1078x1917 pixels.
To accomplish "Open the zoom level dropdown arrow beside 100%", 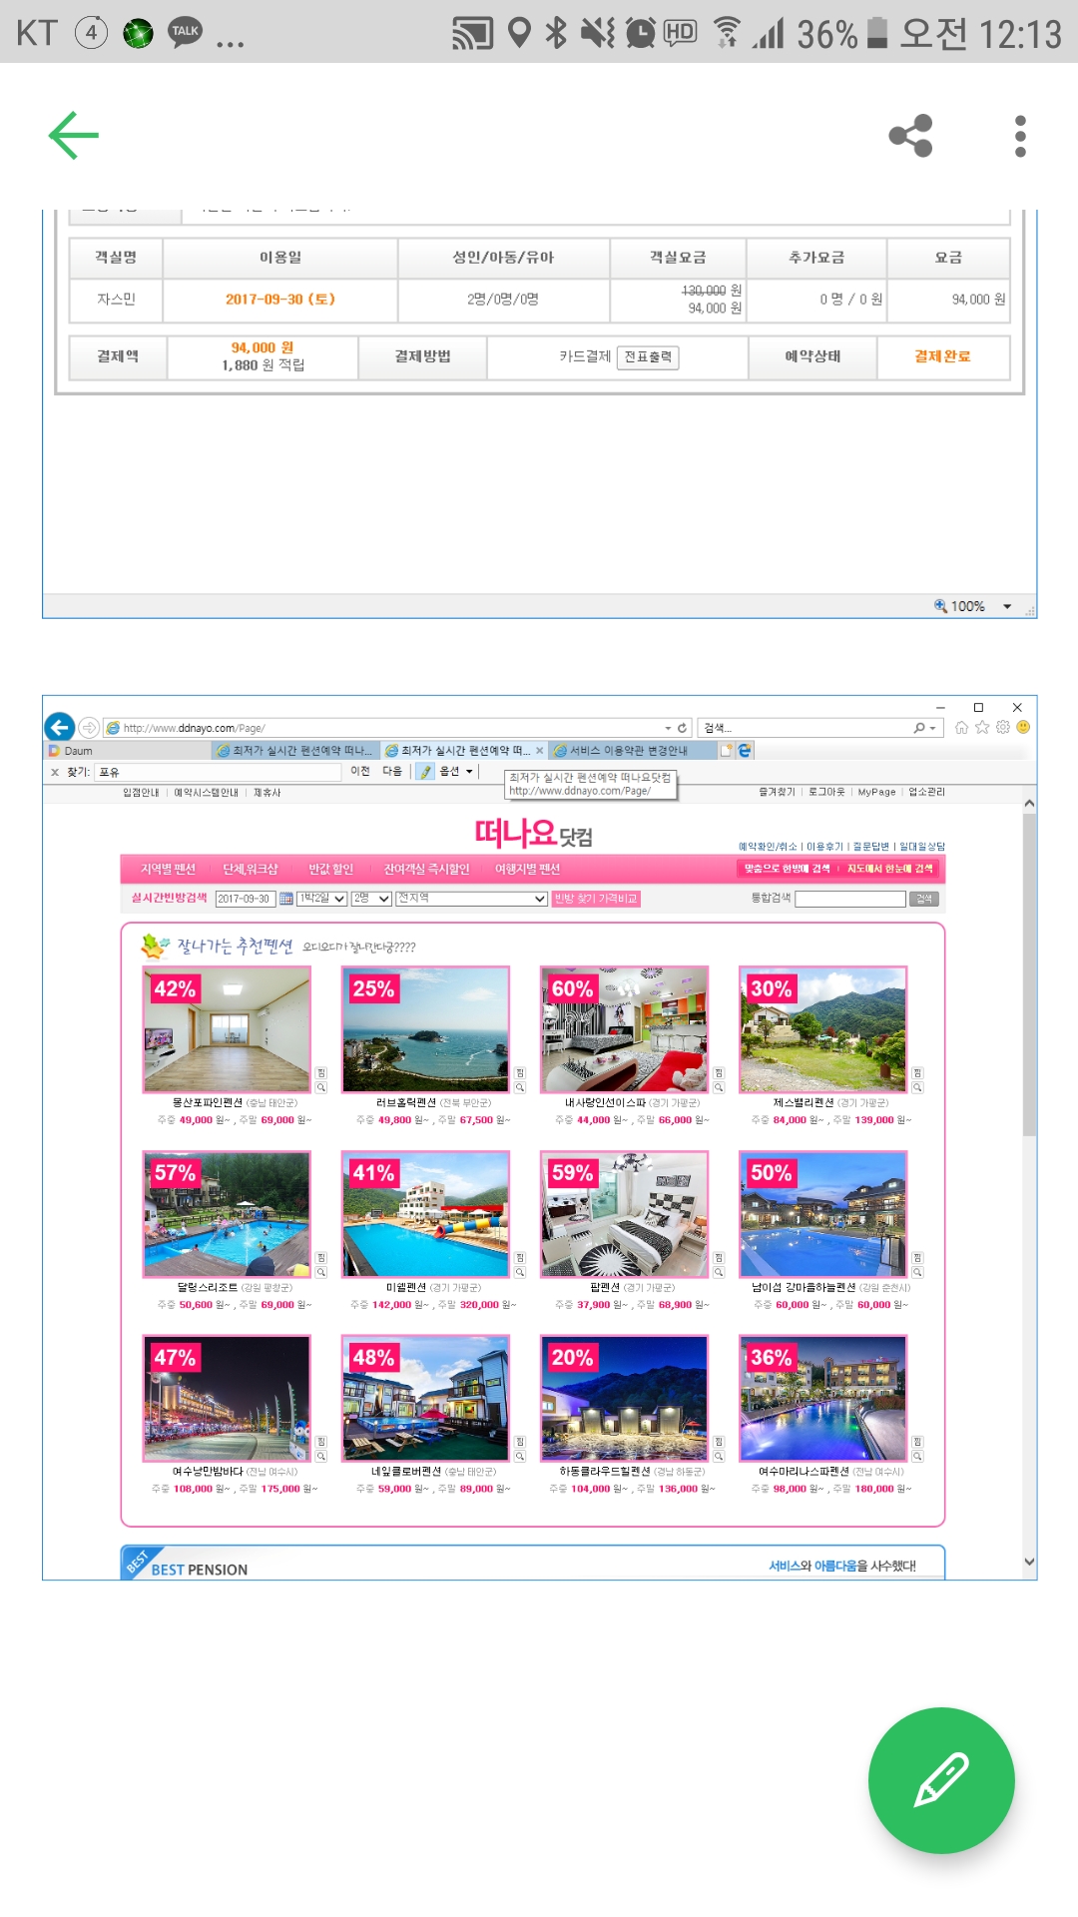I will (1007, 606).
